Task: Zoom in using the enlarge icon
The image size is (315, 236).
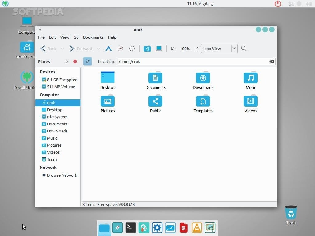Action: [197, 49]
